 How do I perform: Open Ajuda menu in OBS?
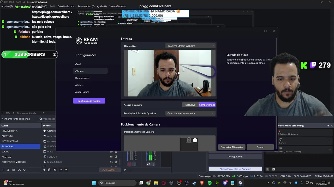(x=102, y=6)
